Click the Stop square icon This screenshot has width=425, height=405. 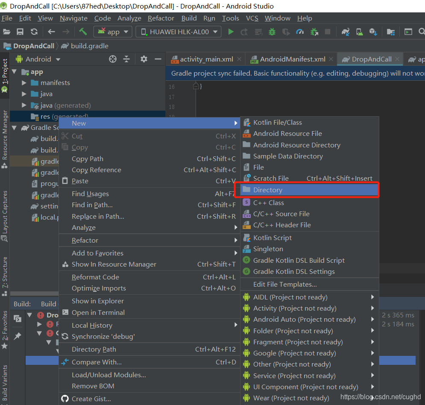coord(328,32)
